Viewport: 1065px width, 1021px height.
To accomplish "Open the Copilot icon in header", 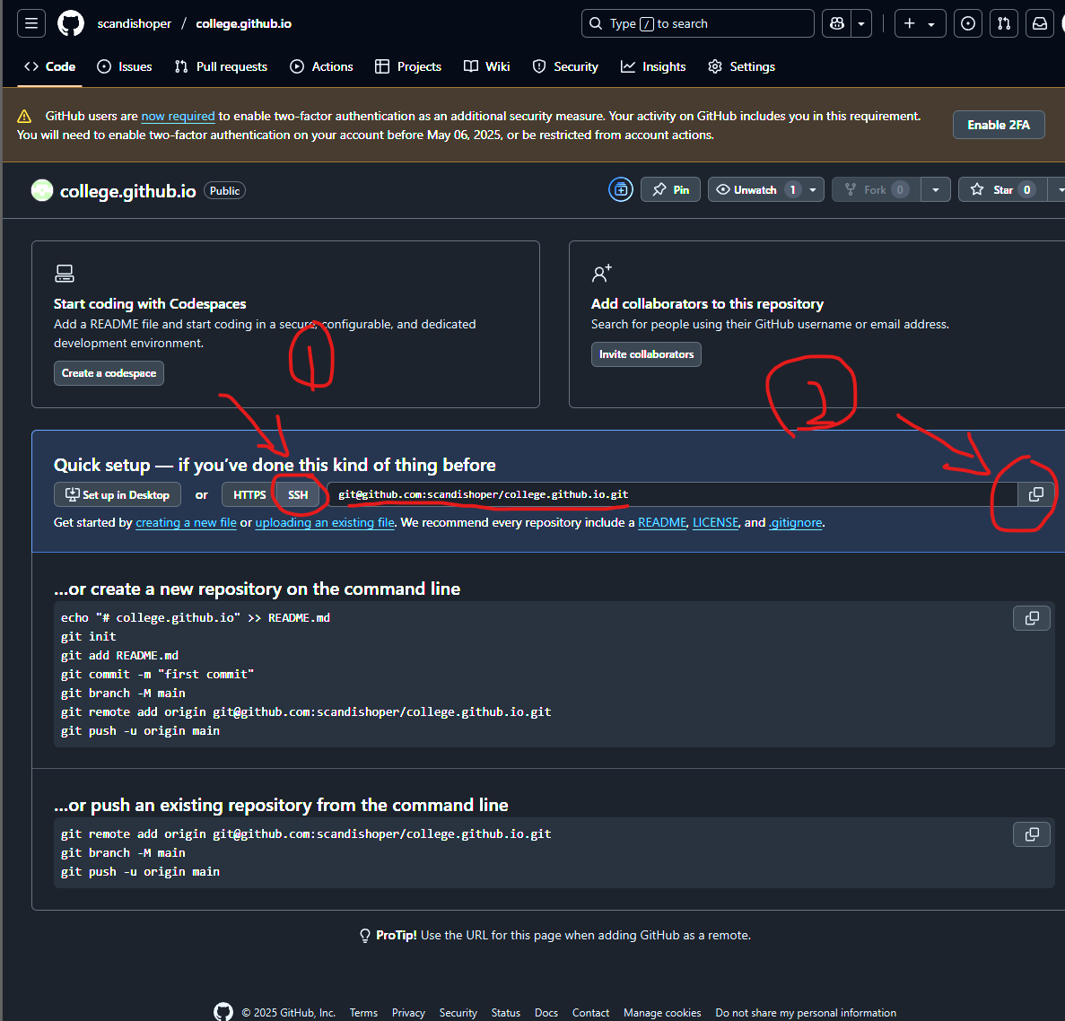I will pyautogui.click(x=837, y=23).
